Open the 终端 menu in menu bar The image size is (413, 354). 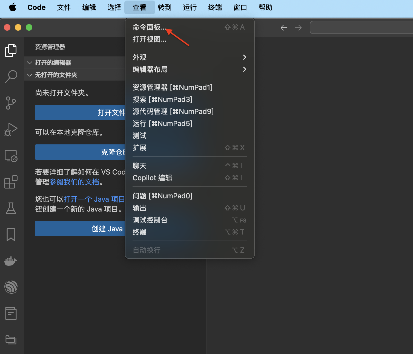(x=215, y=7)
